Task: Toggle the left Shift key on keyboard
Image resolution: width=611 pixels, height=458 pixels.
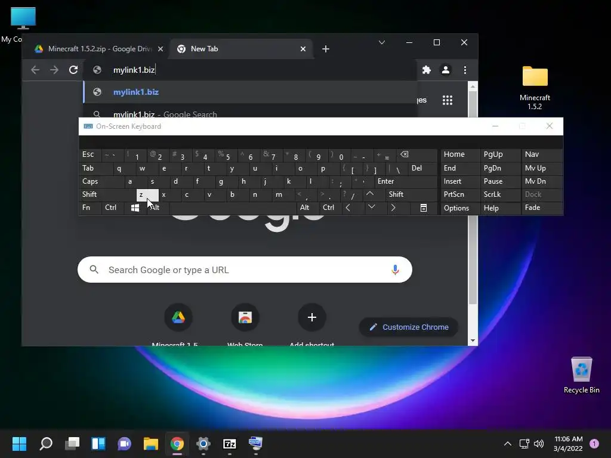Action: (x=107, y=194)
